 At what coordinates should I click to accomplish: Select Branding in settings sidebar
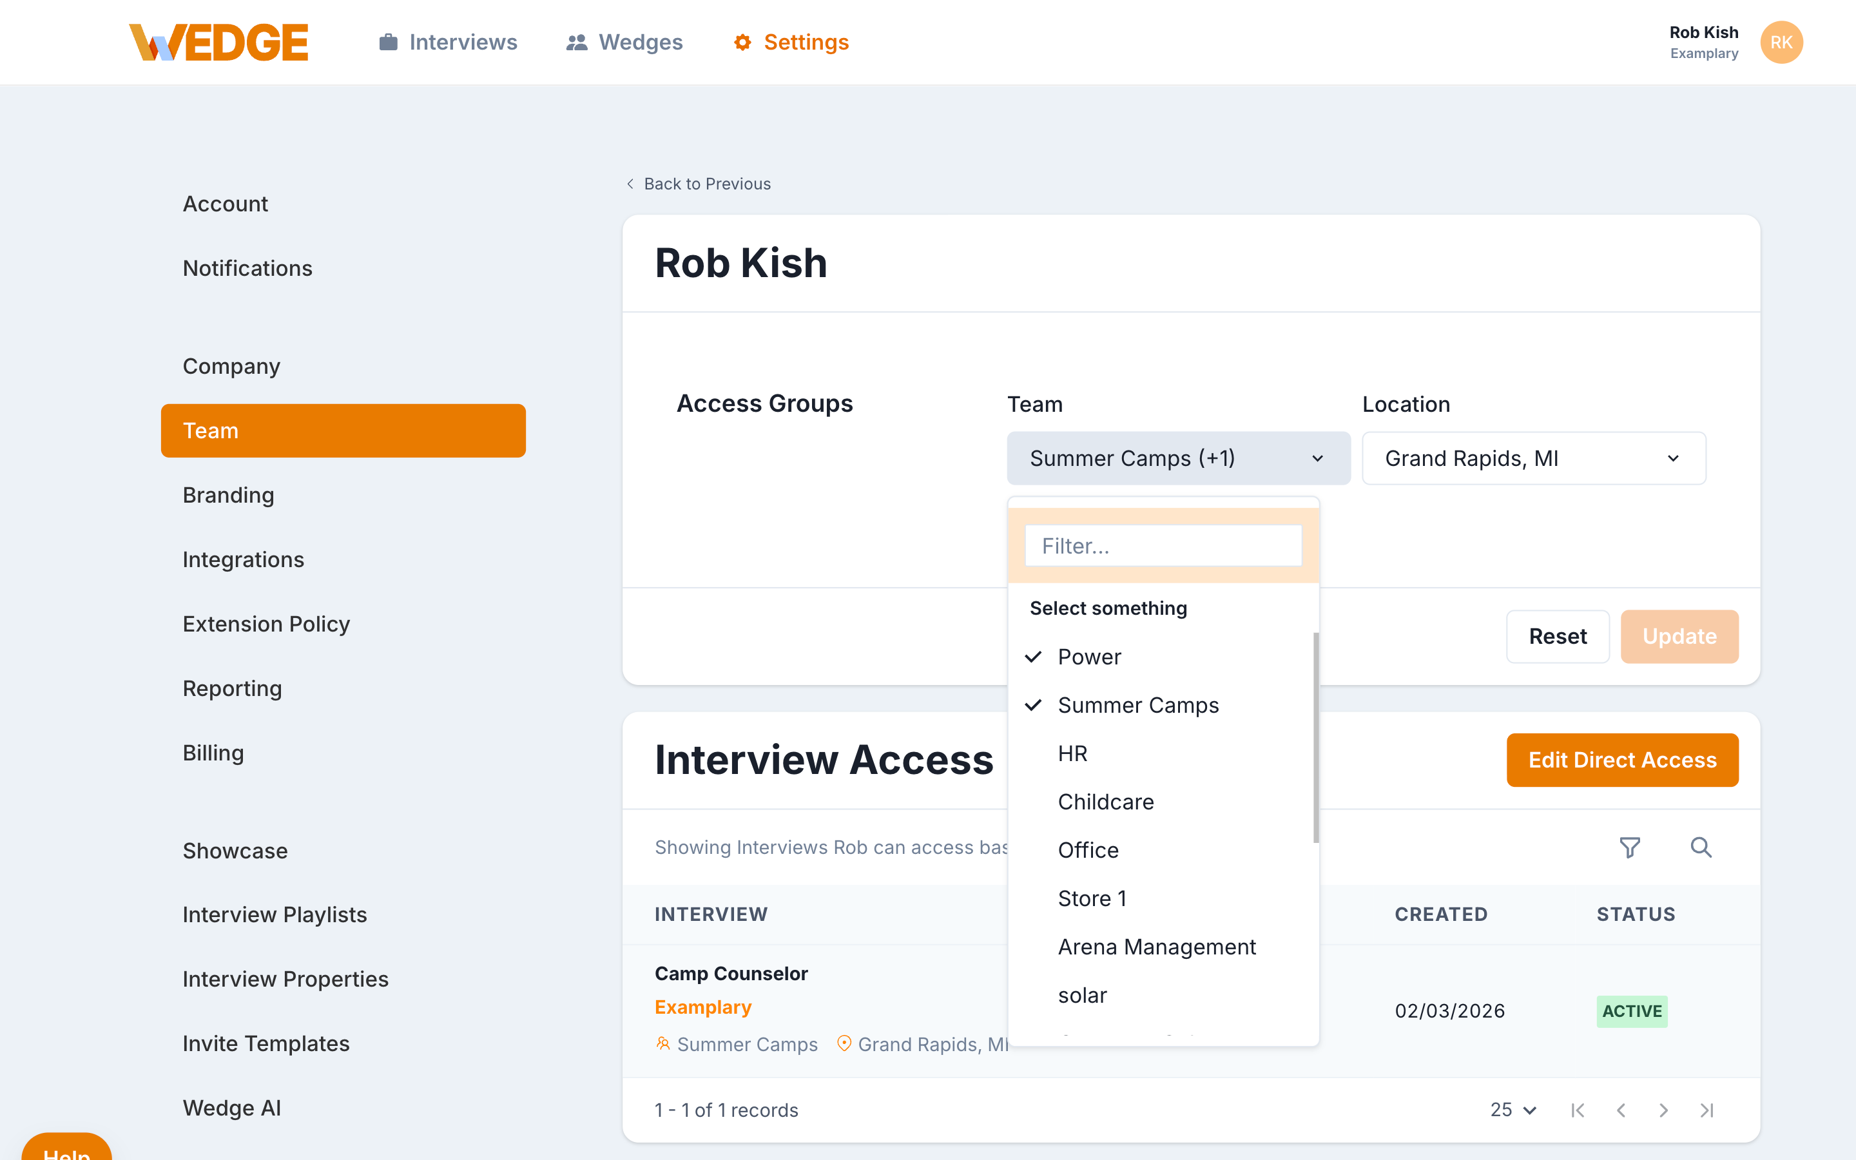tap(229, 495)
